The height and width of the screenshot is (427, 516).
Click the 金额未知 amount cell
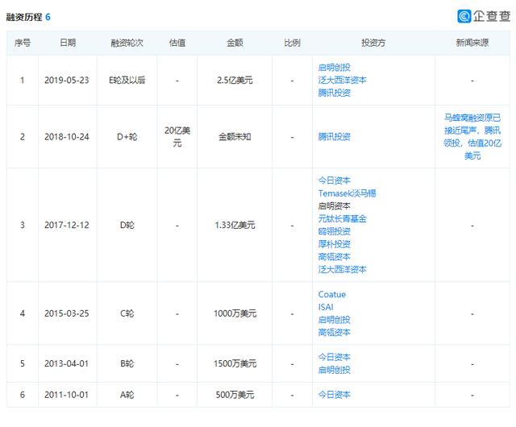point(235,136)
